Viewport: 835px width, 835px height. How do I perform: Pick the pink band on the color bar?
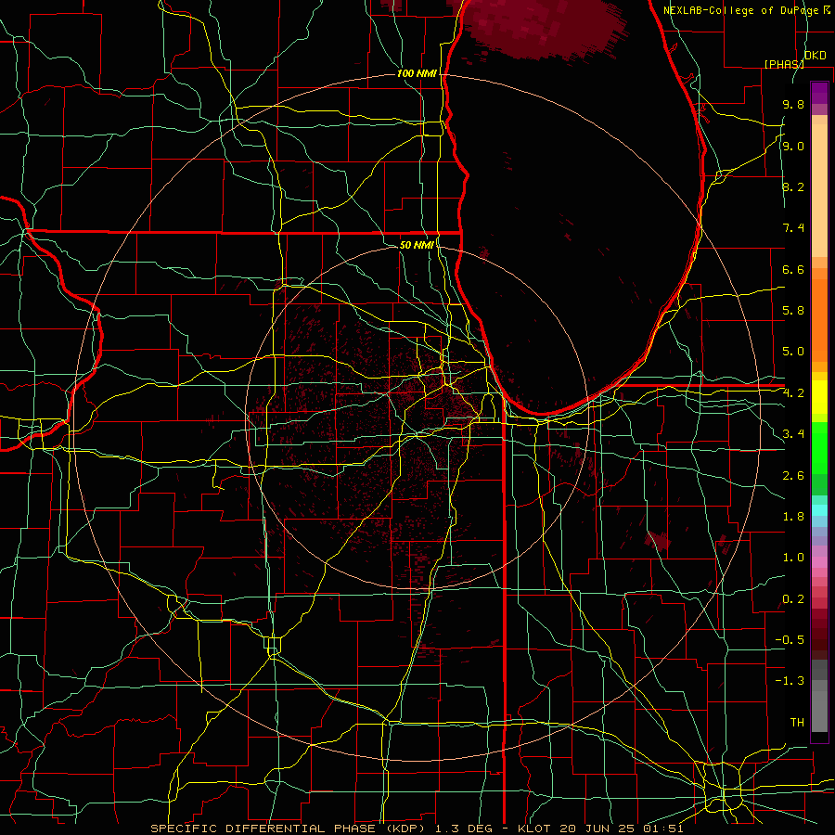(x=819, y=562)
